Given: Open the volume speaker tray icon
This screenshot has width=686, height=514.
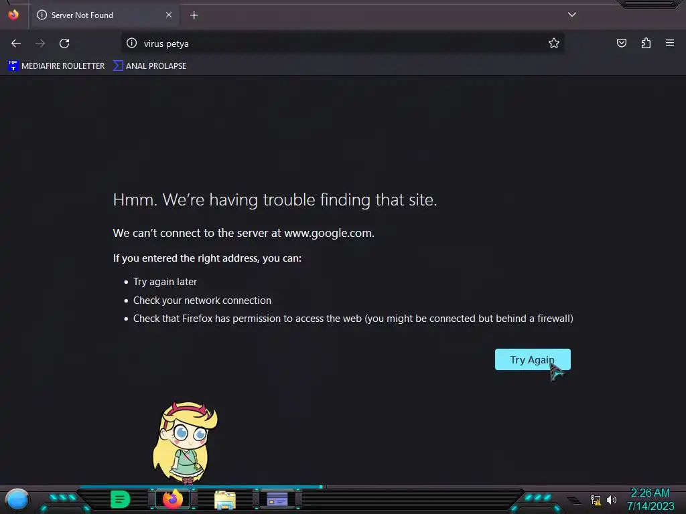Looking at the screenshot, I should coord(612,499).
